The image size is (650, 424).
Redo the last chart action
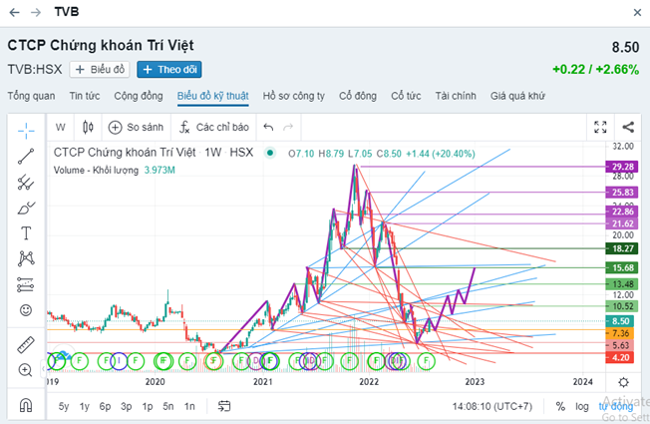(288, 127)
